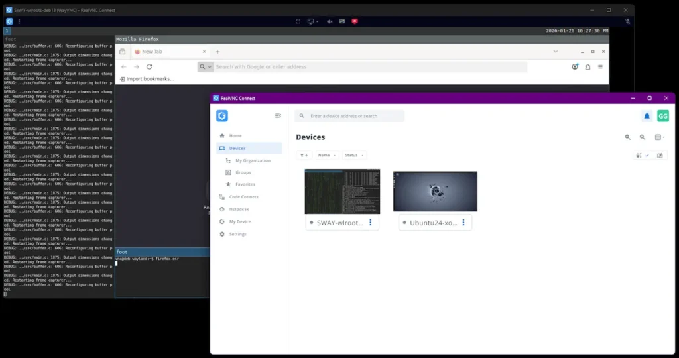Open the Status filter dropdown
The width and height of the screenshot is (679, 358).
point(354,155)
